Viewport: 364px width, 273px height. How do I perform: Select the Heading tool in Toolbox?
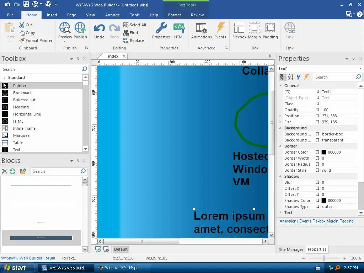click(x=42, y=107)
